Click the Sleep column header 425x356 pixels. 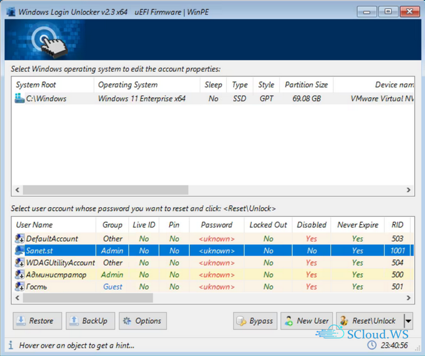click(213, 85)
